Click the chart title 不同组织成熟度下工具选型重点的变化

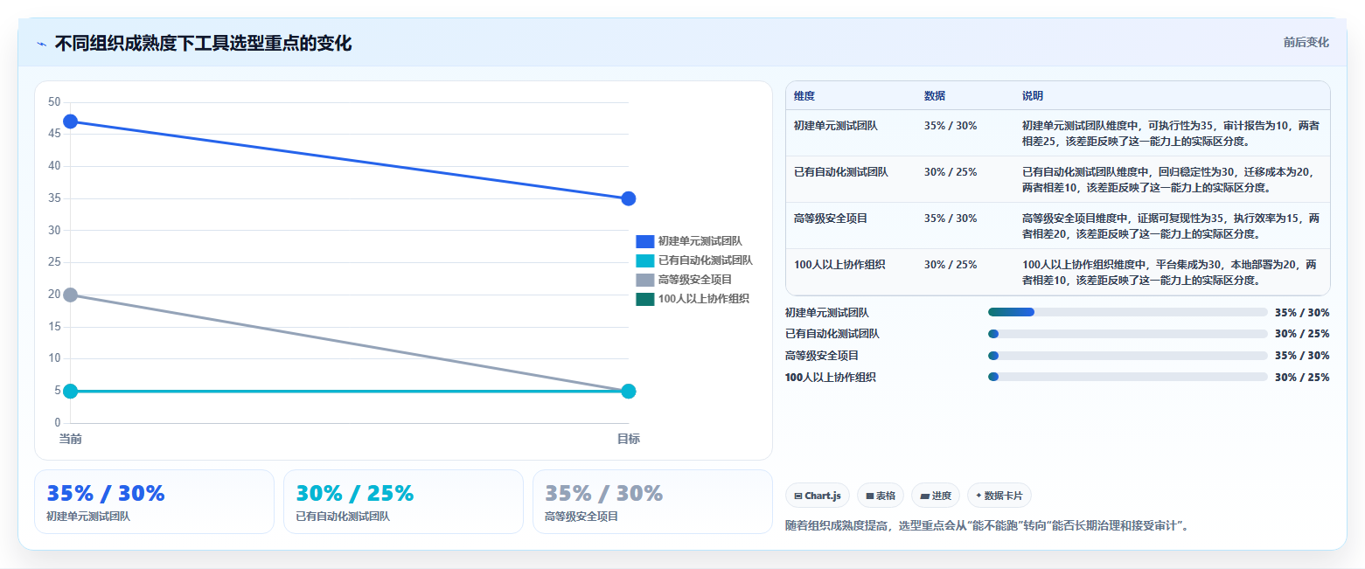tap(203, 44)
